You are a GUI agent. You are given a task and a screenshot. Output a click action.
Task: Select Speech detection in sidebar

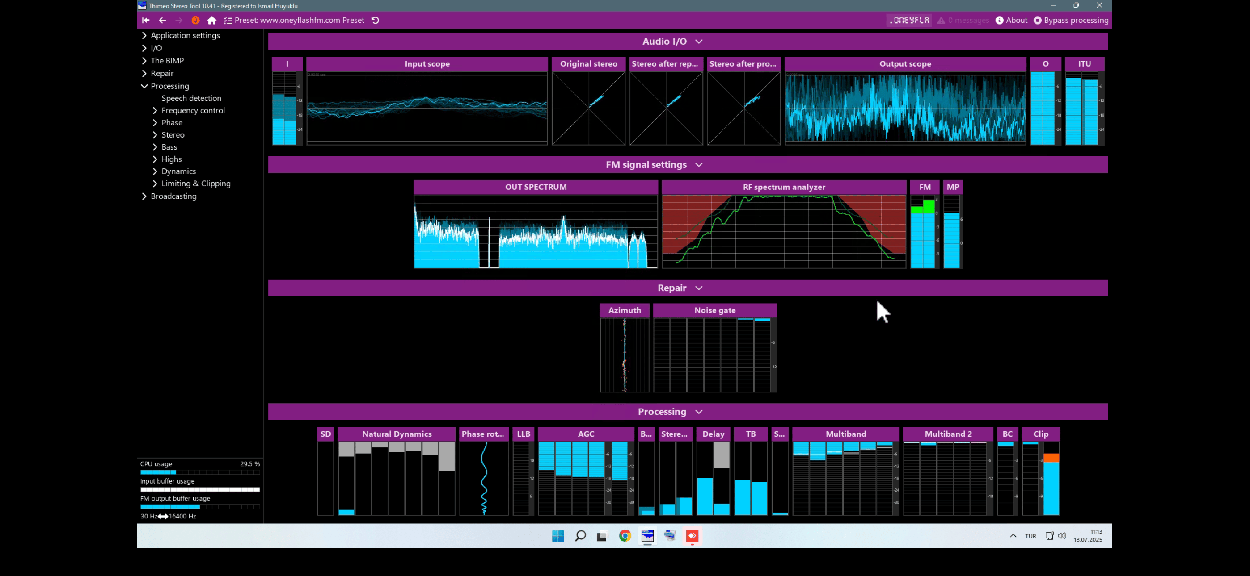191,98
